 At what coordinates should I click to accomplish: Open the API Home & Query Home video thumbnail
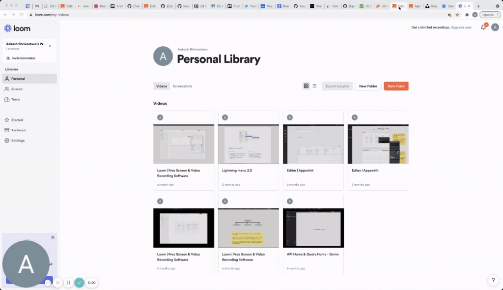313,228
